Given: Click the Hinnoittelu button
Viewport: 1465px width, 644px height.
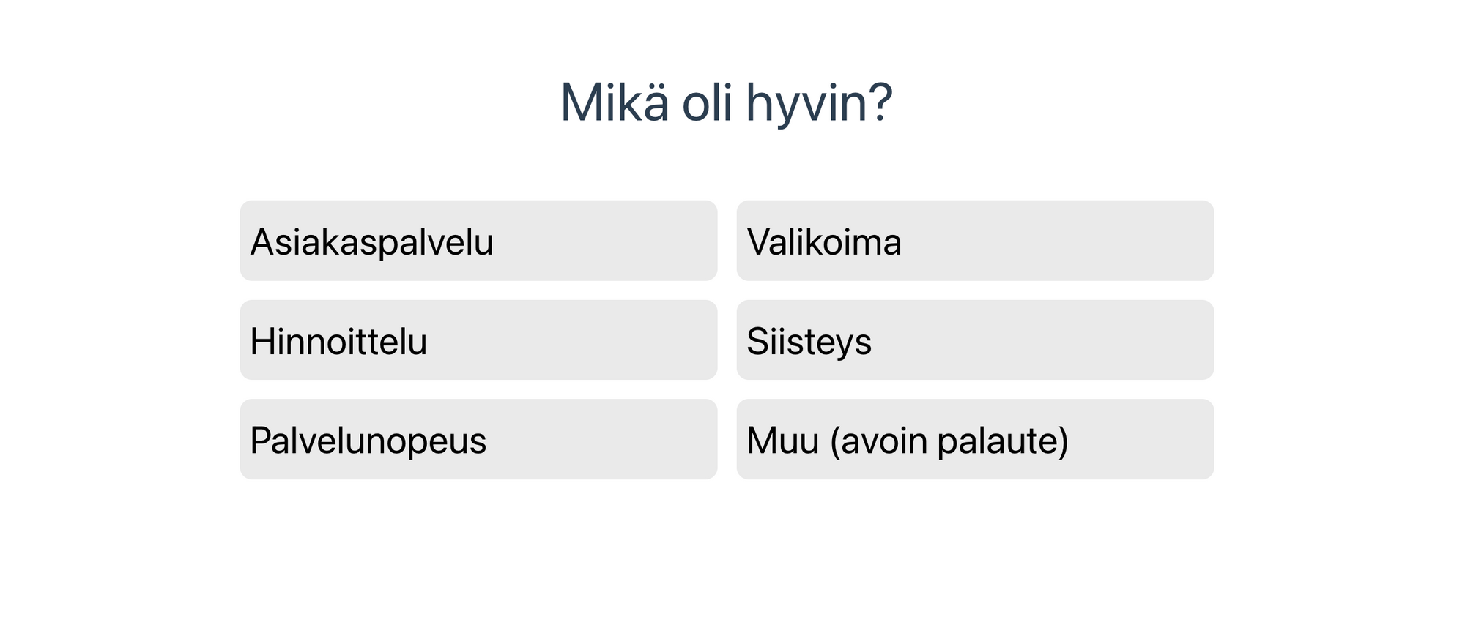Looking at the screenshot, I should pyautogui.click(x=478, y=340).
